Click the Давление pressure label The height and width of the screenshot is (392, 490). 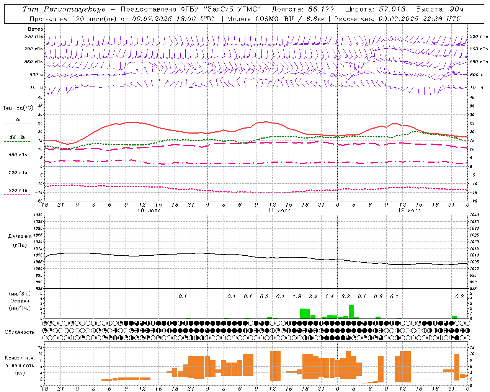(x=20, y=237)
